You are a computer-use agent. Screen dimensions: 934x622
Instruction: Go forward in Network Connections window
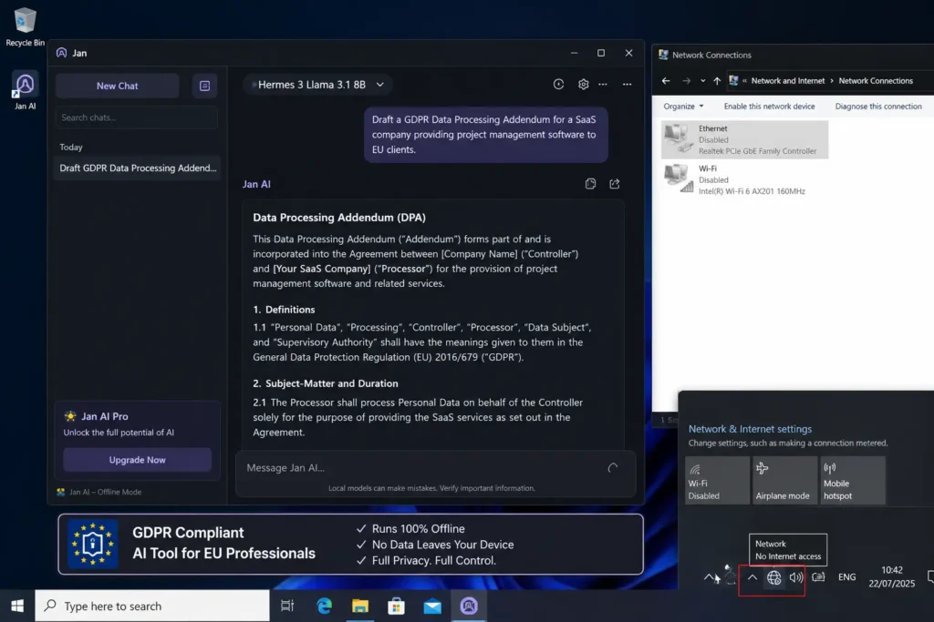(x=686, y=81)
